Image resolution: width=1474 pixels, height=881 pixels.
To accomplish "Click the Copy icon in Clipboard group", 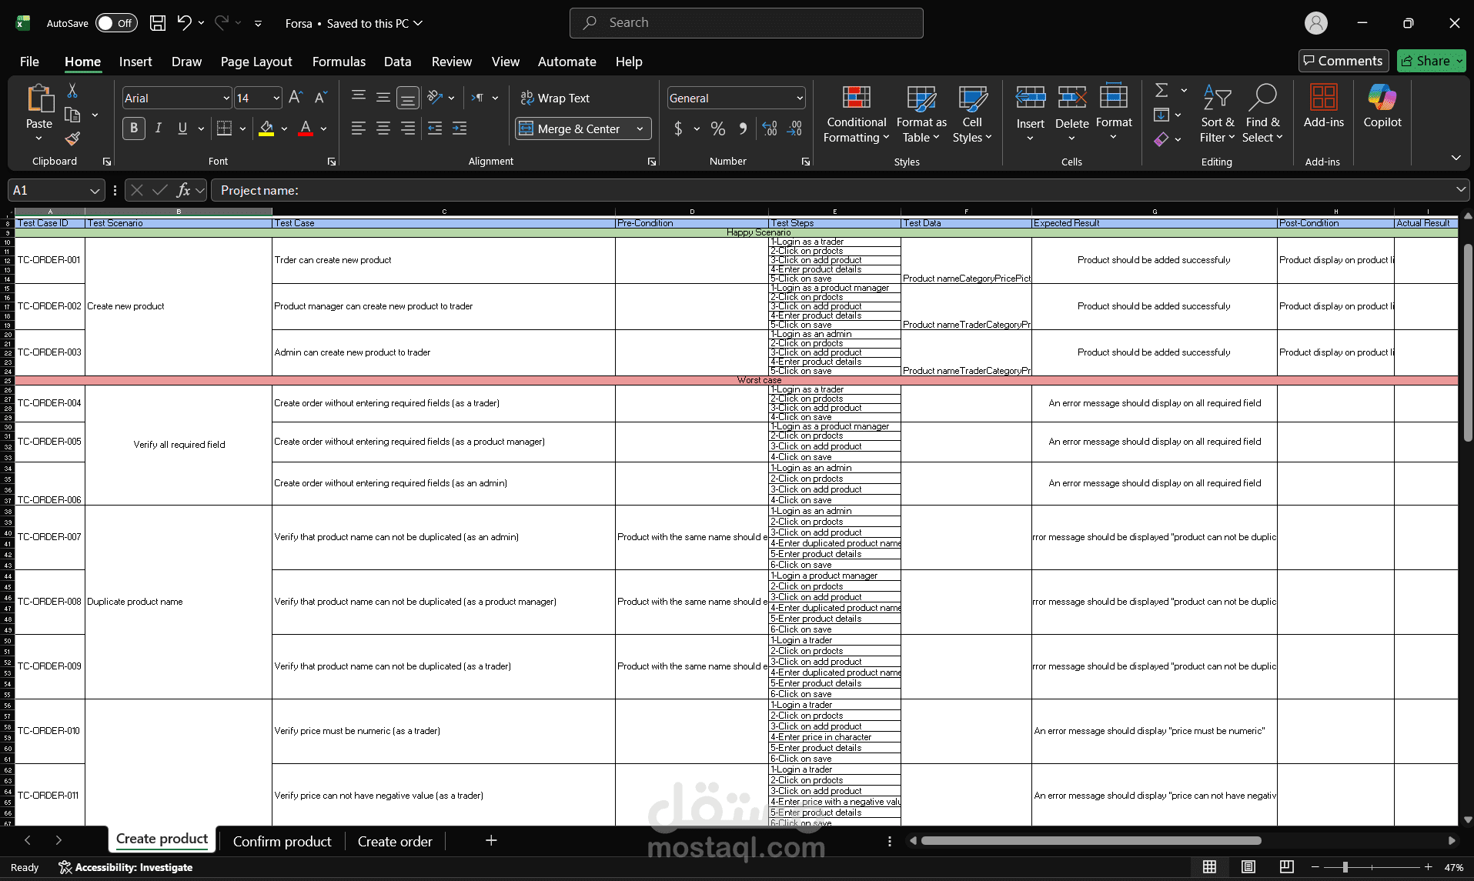I will click(x=72, y=115).
